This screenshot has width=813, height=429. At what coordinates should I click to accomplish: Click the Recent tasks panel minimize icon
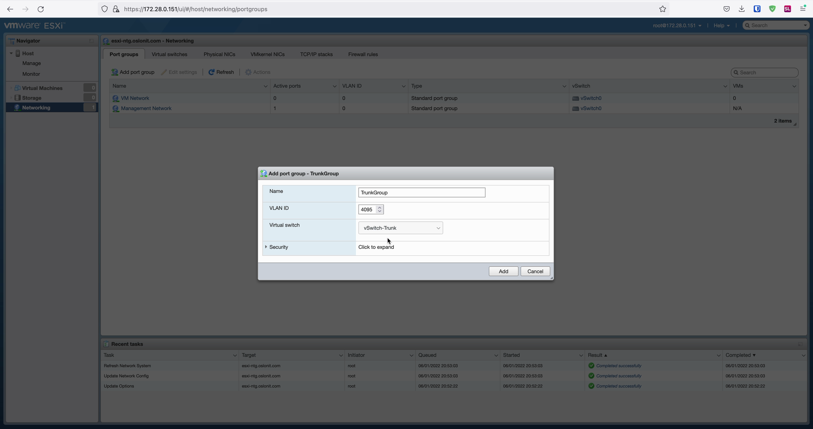tap(800, 344)
